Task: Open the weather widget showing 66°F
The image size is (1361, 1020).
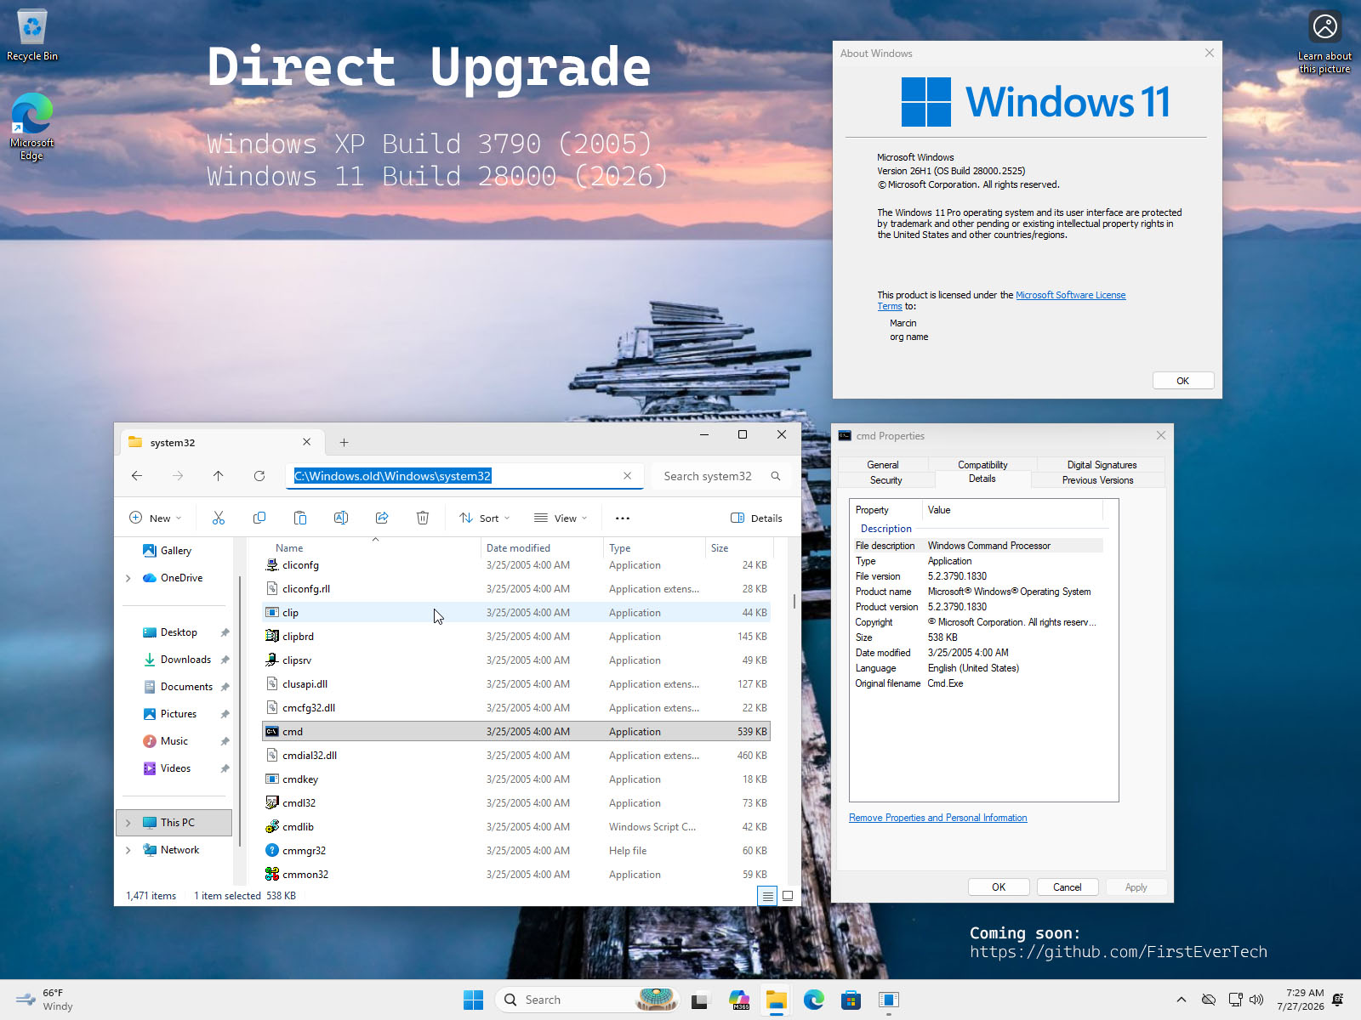Action: tap(47, 1000)
